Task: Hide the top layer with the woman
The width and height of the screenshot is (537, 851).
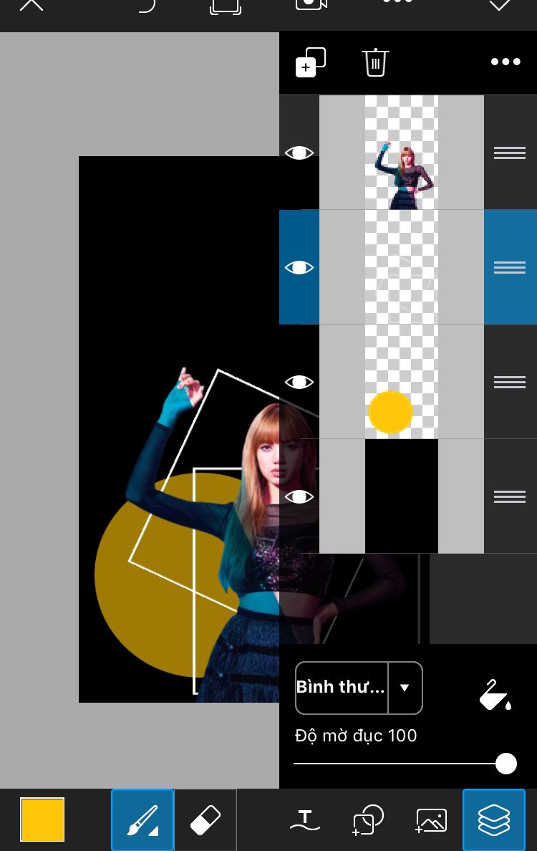Action: 299,153
